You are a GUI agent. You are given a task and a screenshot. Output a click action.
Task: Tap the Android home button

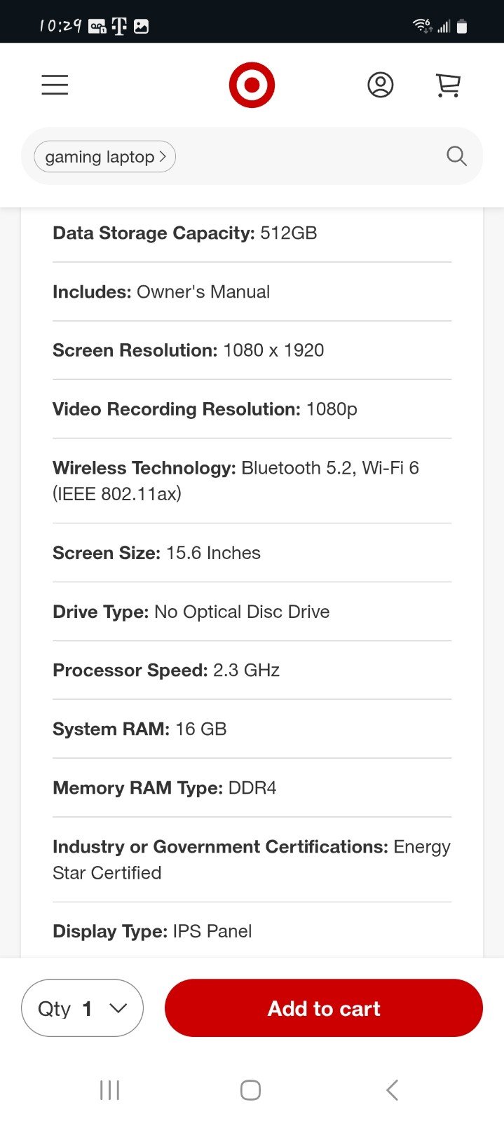pos(250,1090)
